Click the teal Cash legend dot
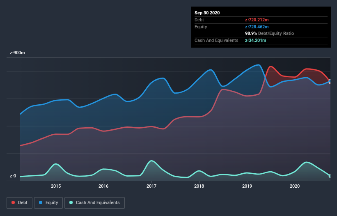 coord(71,202)
